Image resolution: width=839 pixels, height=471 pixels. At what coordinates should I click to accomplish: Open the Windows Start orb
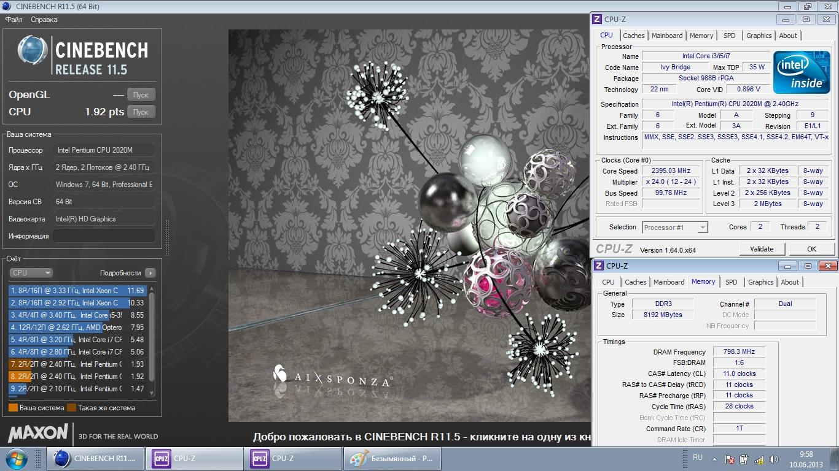point(16,459)
